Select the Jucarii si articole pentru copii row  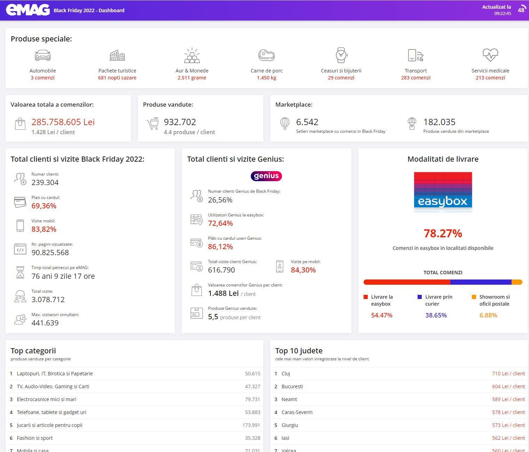pyautogui.click(x=134, y=425)
